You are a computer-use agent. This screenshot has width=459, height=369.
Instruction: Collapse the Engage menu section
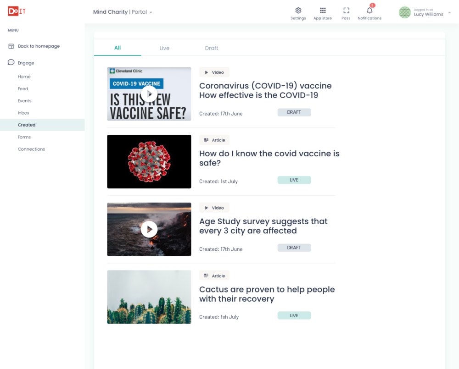coord(26,63)
